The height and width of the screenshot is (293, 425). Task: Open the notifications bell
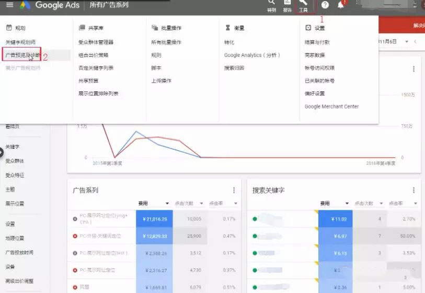pos(341,5)
